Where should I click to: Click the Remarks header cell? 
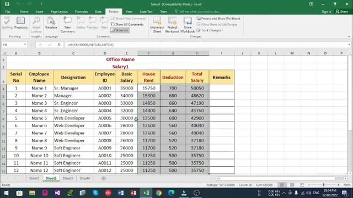[222, 77]
